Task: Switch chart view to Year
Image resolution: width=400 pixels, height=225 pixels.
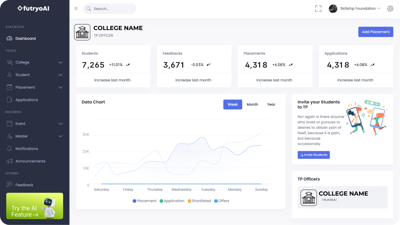Action: point(271,104)
